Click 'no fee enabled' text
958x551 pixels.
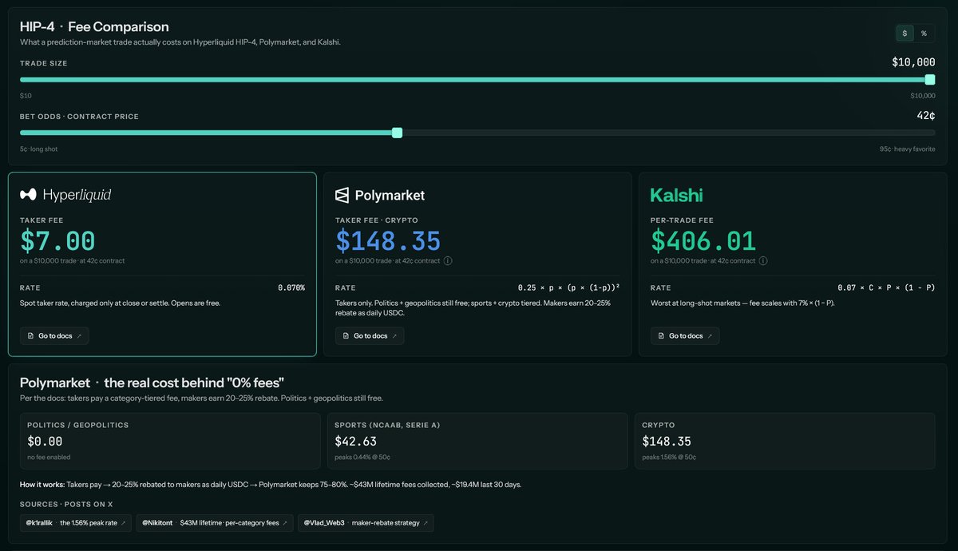click(49, 458)
